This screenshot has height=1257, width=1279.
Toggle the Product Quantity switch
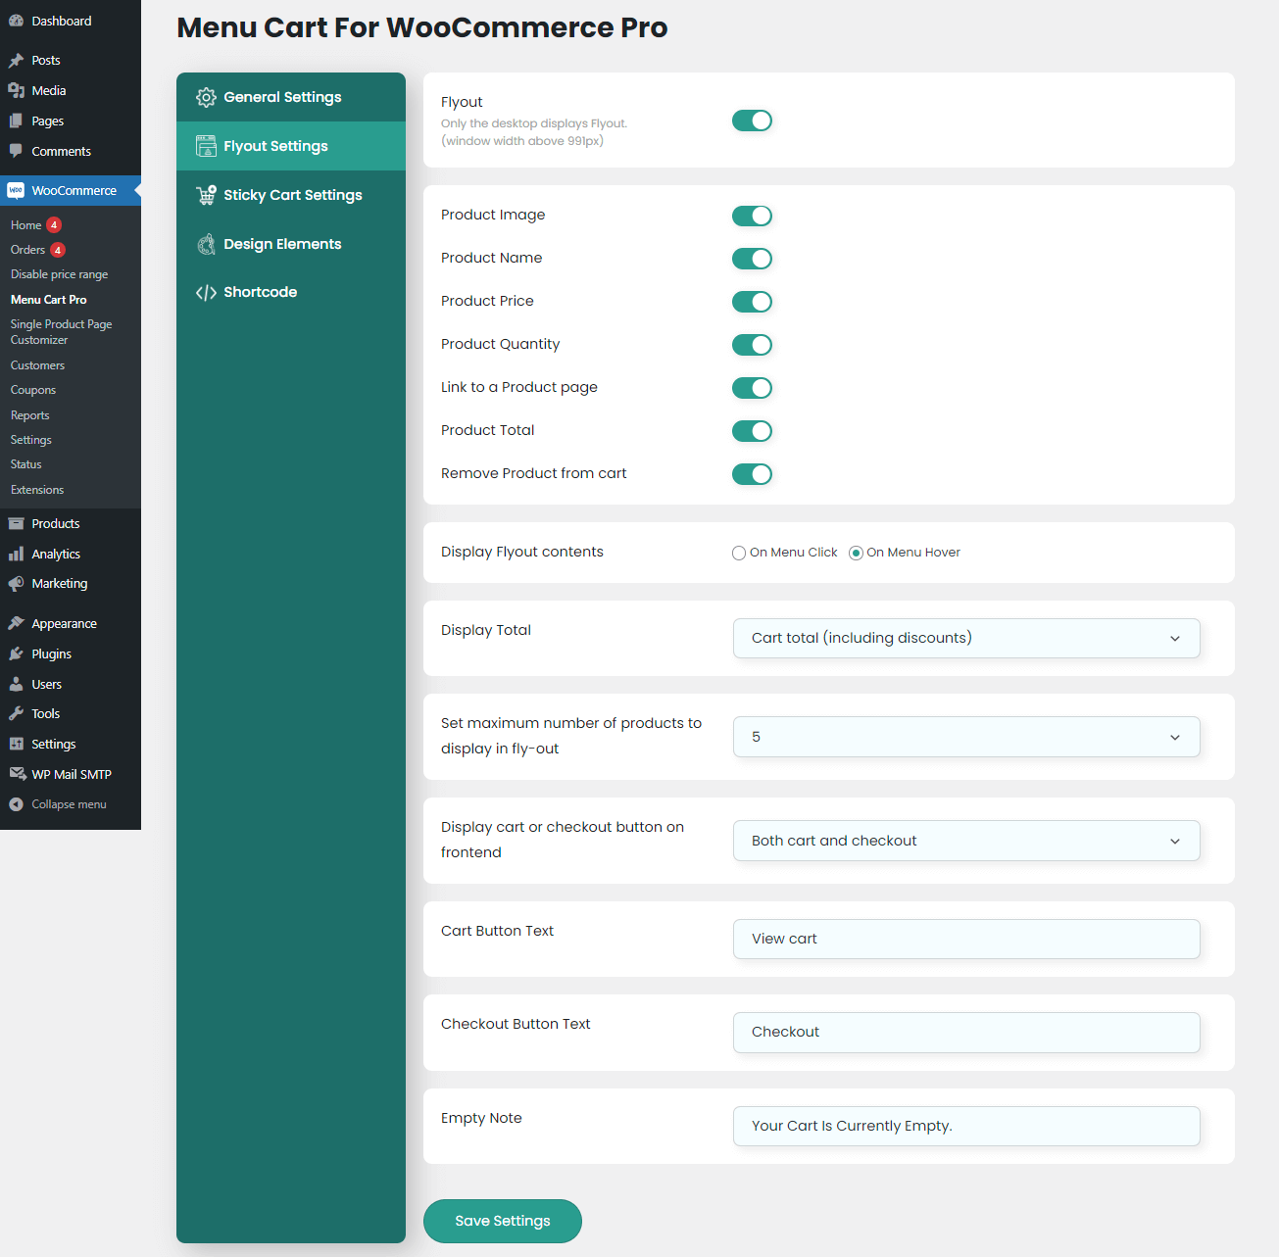(752, 345)
